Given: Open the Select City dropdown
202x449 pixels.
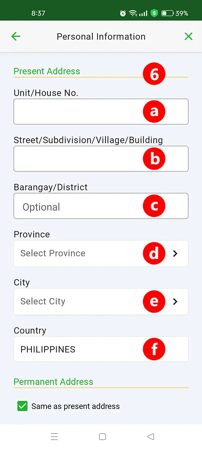Looking at the screenshot, I should [101, 301].
